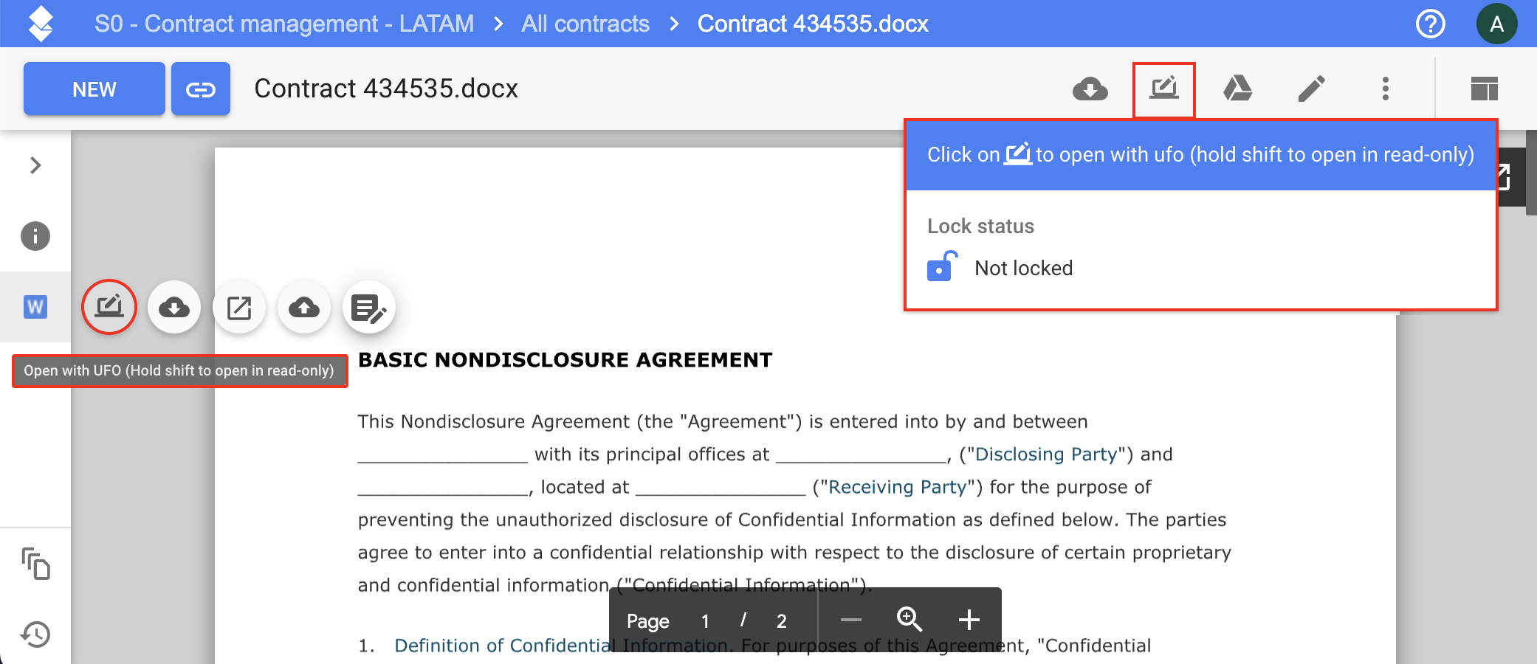Image resolution: width=1537 pixels, height=664 pixels.
Task: Click the edit document note button
Action: 369,307
